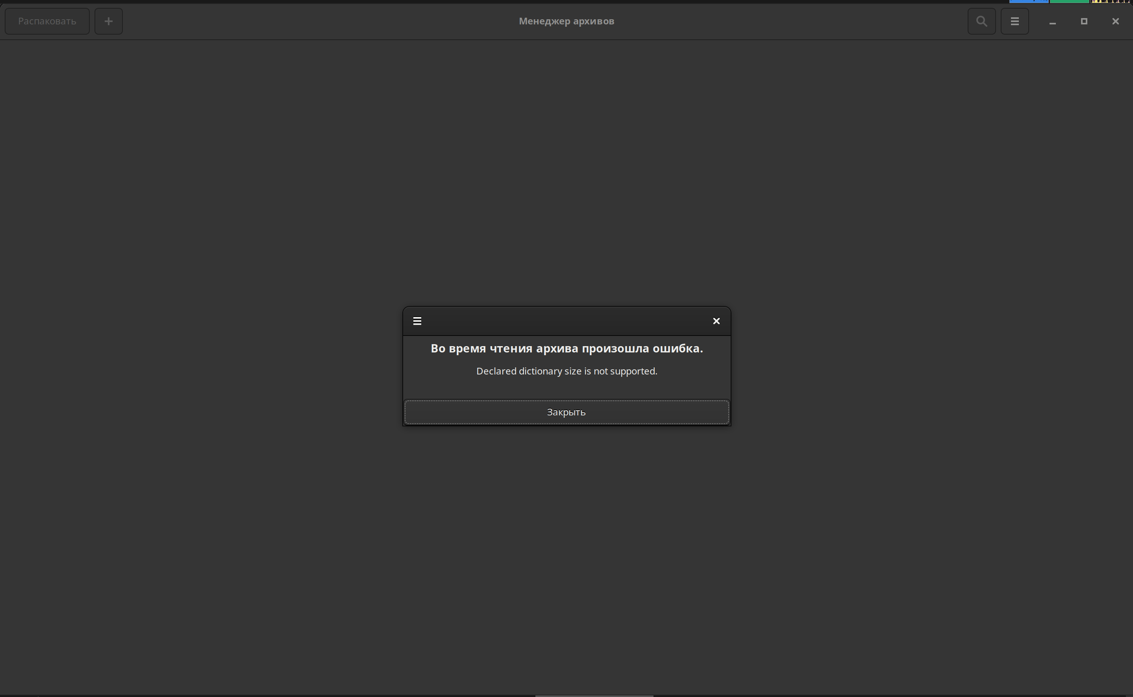Open the main hamburger menu
Screen dimensions: 1133x697
click(1015, 21)
